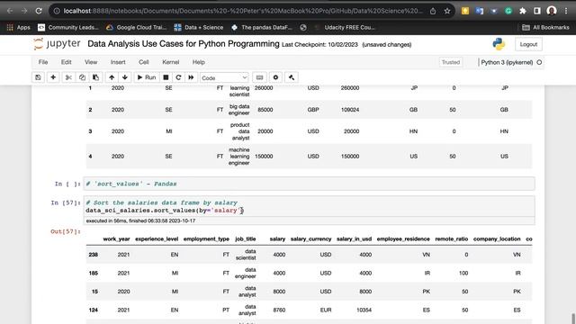This screenshot has height=324, width=576.
Task: Open the cell type Code dropdown
Action: pos(224,78)
